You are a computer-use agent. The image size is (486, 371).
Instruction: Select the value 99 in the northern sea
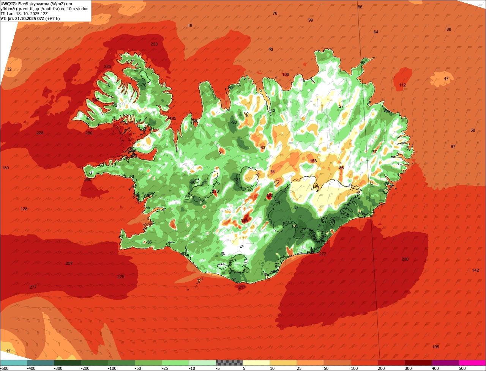[311, 20]
